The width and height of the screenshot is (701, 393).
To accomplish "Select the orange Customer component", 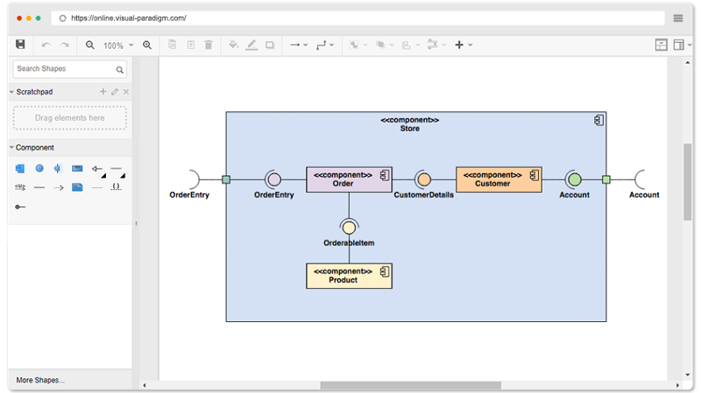I will tap(499, 179).
